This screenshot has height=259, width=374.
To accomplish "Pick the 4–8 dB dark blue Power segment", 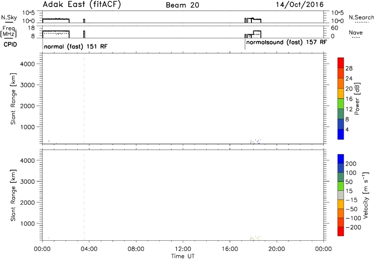I will (341, 124).
